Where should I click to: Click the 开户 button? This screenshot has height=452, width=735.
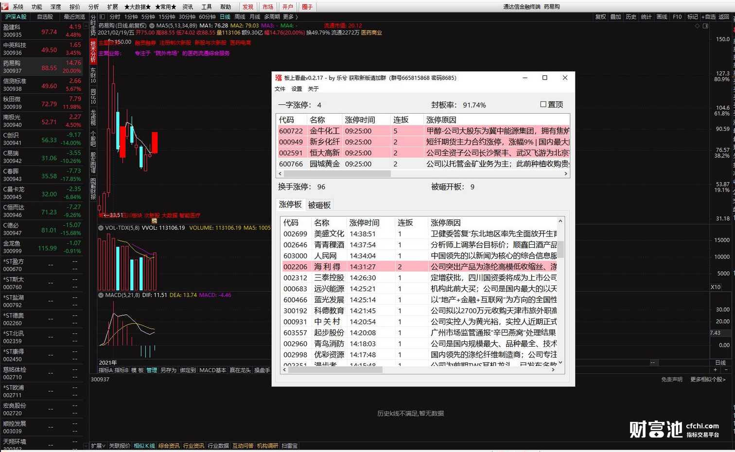coord(288,7)
